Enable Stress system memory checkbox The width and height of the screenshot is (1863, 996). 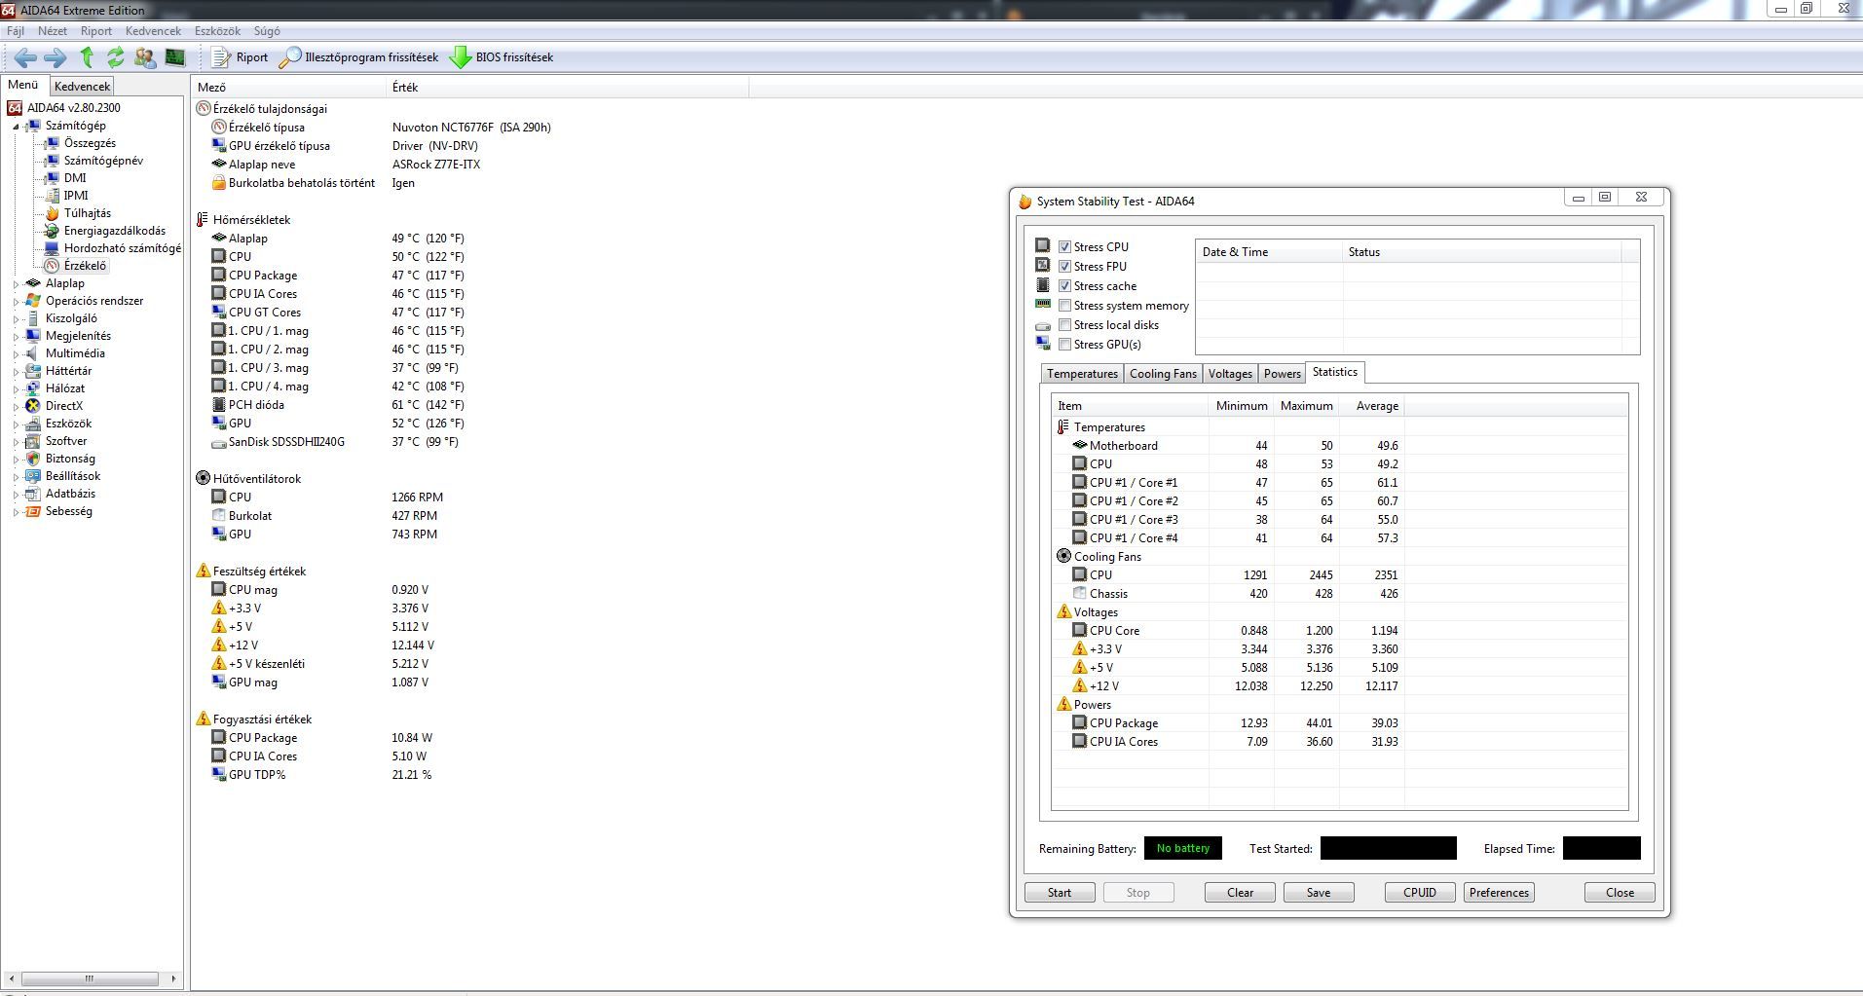[x=1064, y=306]
